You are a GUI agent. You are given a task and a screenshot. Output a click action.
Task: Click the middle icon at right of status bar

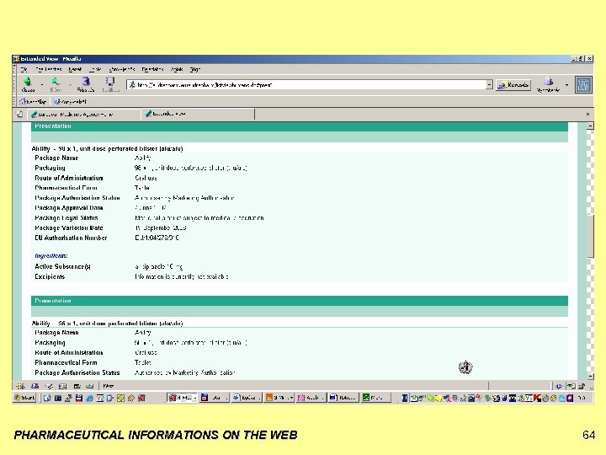(x=571, y=386)
